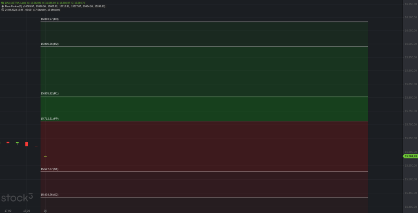Click the 16.000,00 price axis label
Image resolution: width=418 pixels, height=213 pixels.
tap(410, 44)
